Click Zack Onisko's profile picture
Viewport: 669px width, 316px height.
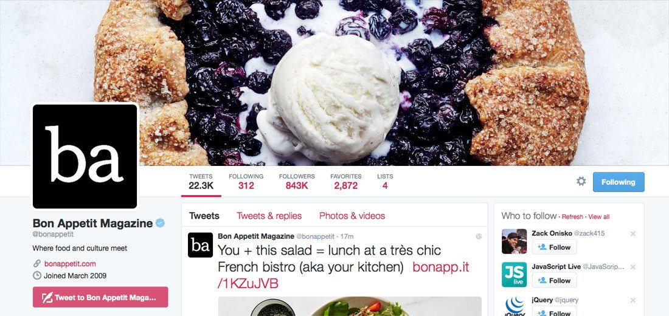(x=514, y=241)
